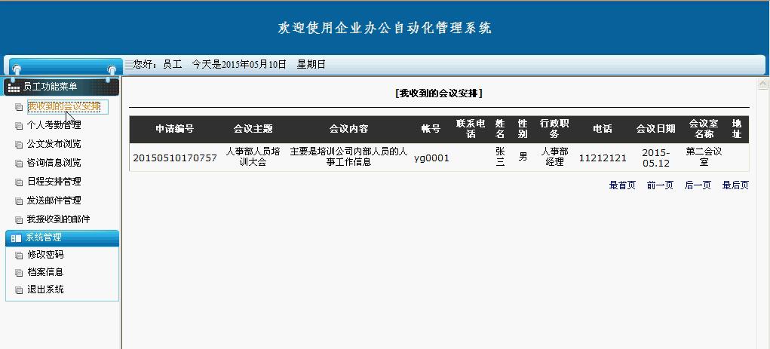This screenshot has height=349, width=770.
Task: Open 我收到的会议安排 menu item
Action: [64, 106]
